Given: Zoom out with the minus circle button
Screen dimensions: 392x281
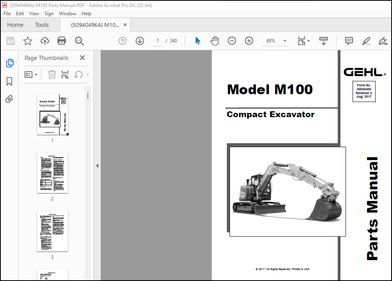Looking at the screenshot, I should point(232,41).
